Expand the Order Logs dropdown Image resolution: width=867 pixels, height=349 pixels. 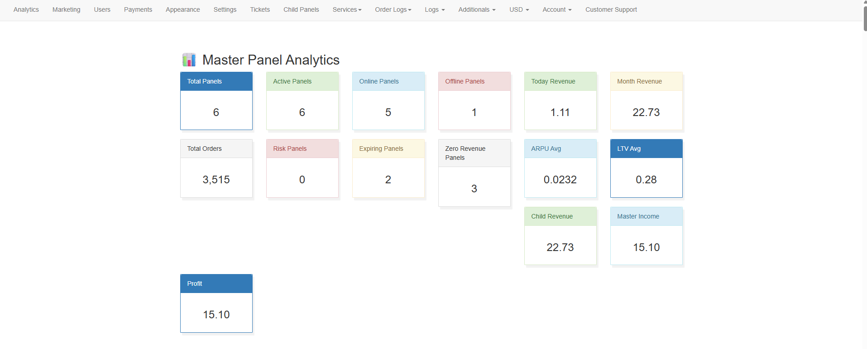pos(393,9)
